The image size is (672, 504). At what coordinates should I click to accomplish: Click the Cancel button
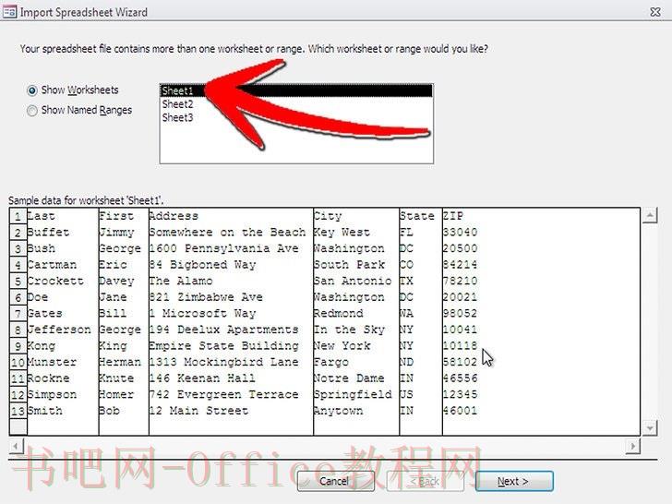336,481
